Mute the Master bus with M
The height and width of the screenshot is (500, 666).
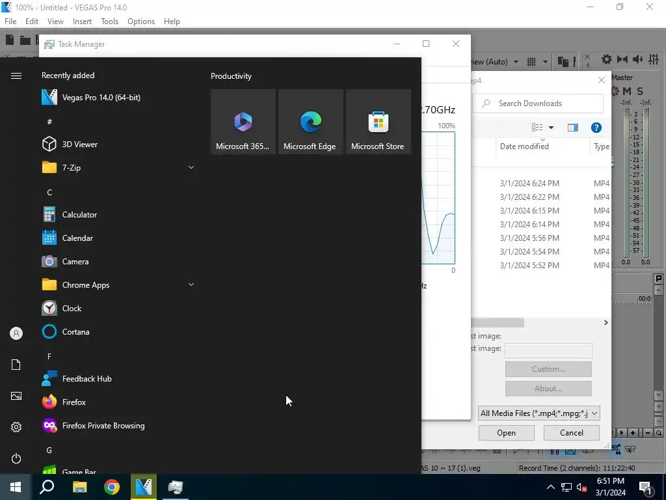[627, 91]
